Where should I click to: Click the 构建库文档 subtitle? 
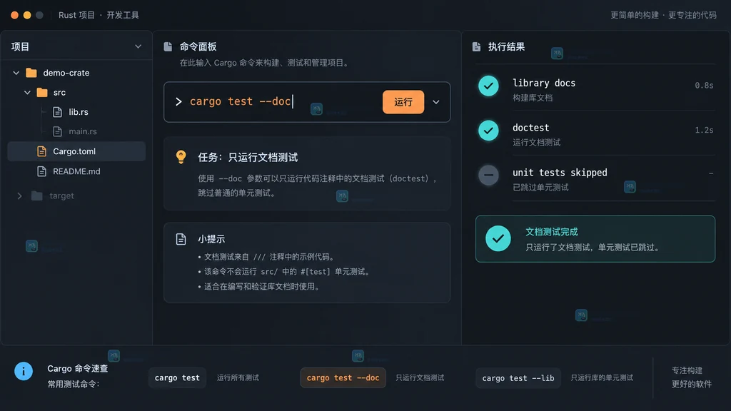pos(533,98)
